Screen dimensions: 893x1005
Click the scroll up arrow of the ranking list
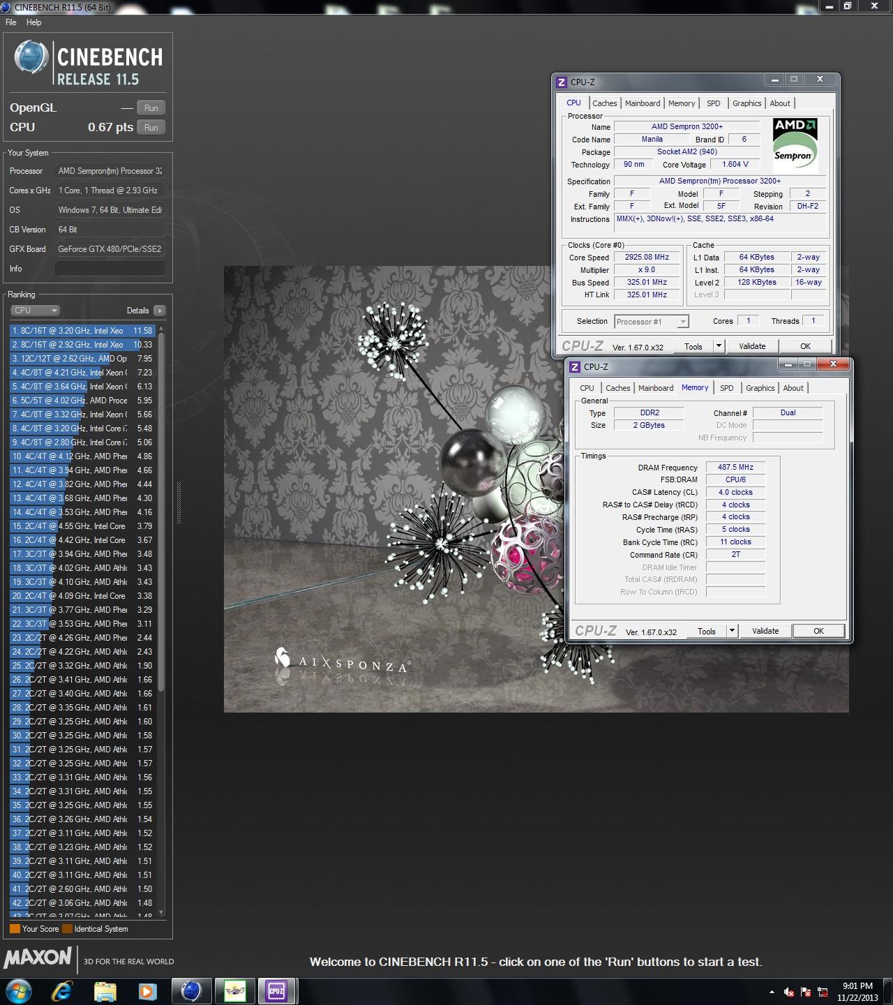coord(162,328)
